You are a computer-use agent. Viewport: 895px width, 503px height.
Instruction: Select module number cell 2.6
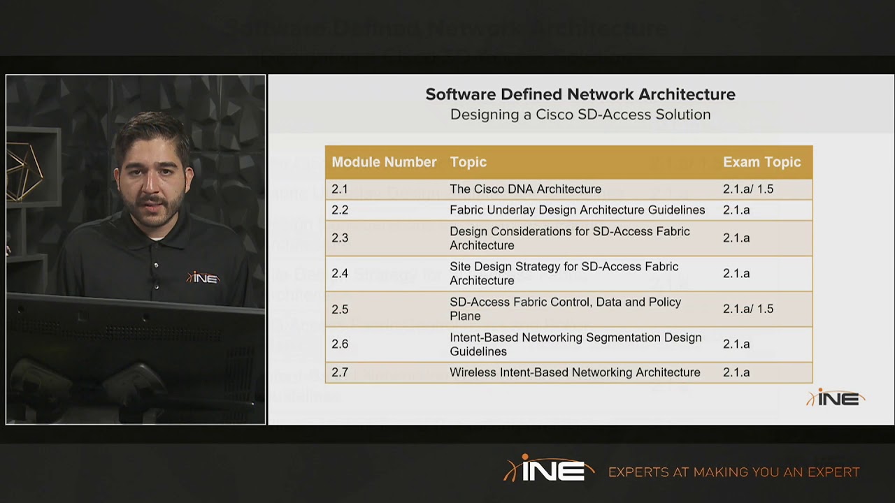tap(340, 344)
